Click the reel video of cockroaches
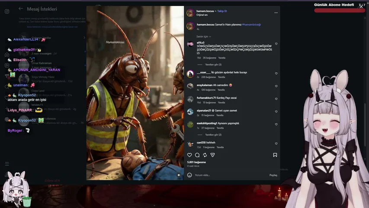 pos(135,93)
